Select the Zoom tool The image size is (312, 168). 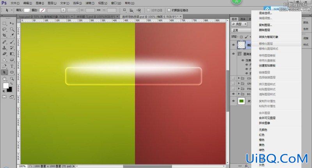(12, 79)
